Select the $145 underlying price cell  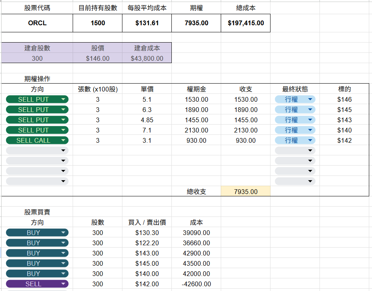[344, 110]
